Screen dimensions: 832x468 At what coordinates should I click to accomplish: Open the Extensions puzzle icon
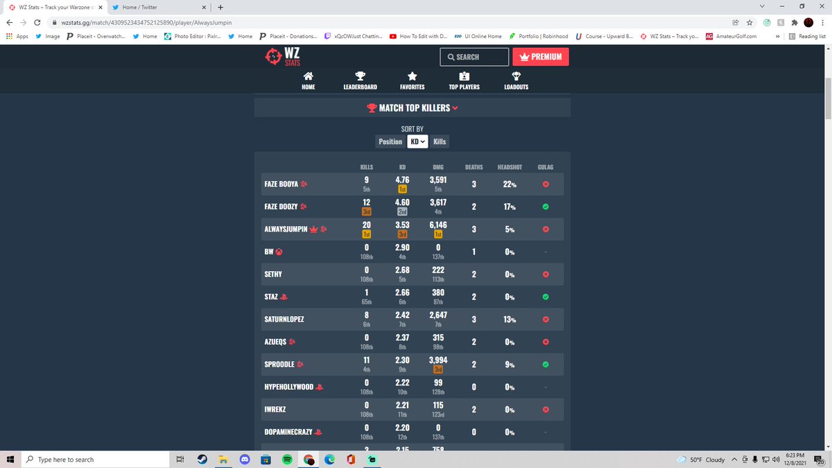(x=794, y=22)
